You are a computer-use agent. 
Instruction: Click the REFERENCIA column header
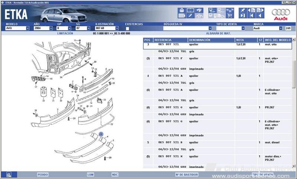click(x=170, y=40)
